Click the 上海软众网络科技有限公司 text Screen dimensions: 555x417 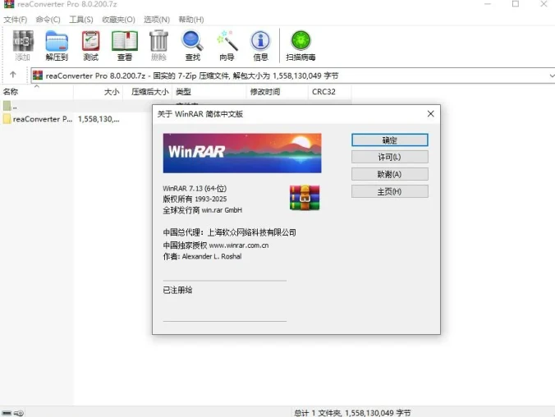point(252,232)
